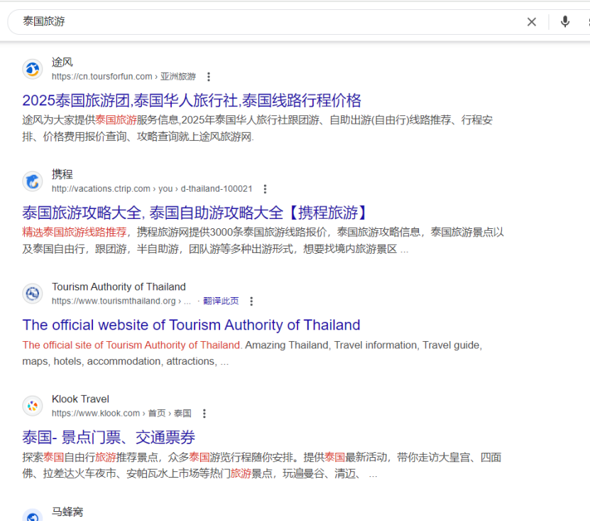The width and height of the screenshot is (590, 521).
Task: Open the three-dot menu for the 携程 result
Action: (265, 189)
